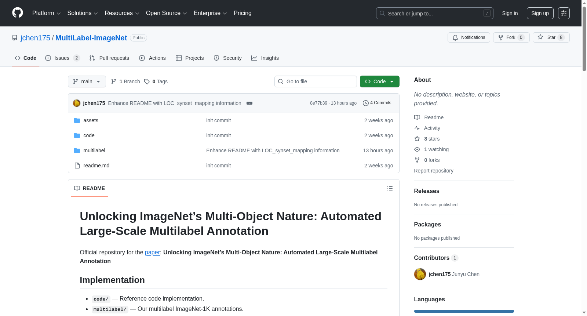Click the eye icon beside 1 watching
The width and height of the screenshot is (587, 316).
pyautogui.click(x=417, y=149)
